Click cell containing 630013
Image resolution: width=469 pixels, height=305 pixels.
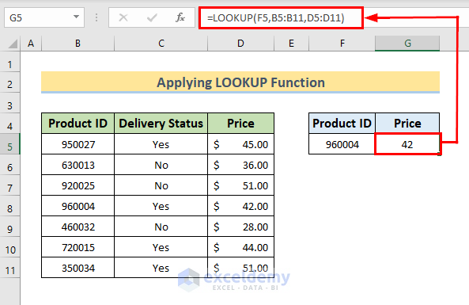pyautogui.click(x=78, y=165)
